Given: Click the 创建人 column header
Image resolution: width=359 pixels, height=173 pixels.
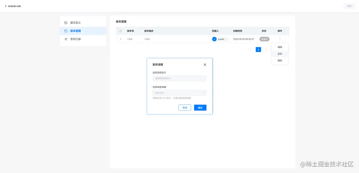Looking at the screenshot, I should click(x=215, y=31).
